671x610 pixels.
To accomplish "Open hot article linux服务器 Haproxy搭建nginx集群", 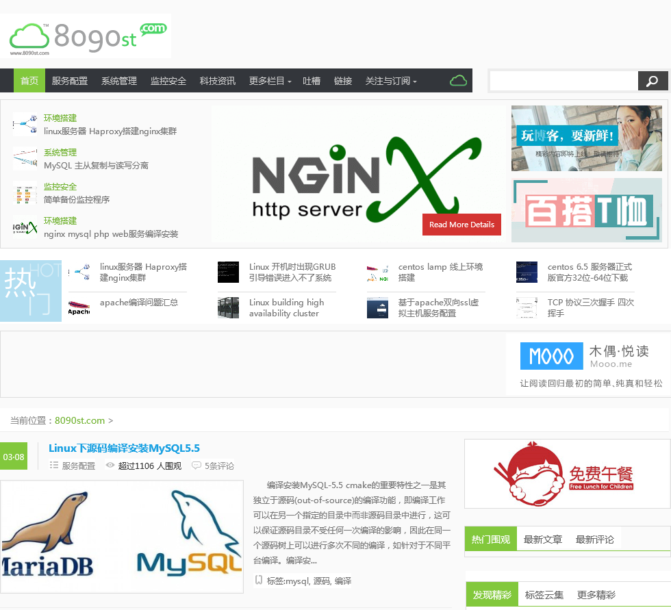I will [143, 272].
